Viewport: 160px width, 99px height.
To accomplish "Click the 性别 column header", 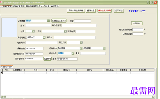I will tap(52, 70).
